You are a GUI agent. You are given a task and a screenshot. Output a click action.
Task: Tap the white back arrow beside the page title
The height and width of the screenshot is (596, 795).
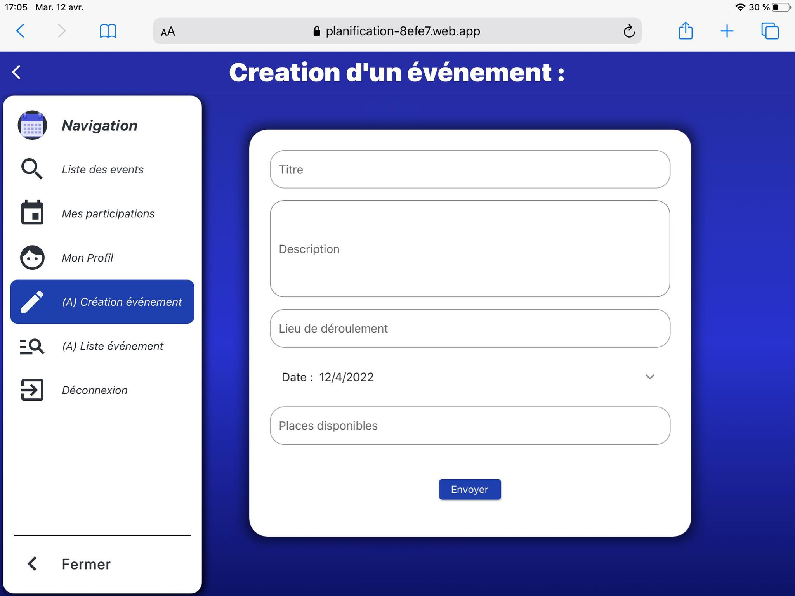coord(17,72)
